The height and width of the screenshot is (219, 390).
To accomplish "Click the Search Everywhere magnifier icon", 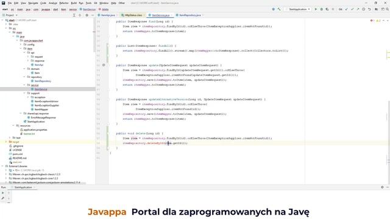I will coord(388,9).
